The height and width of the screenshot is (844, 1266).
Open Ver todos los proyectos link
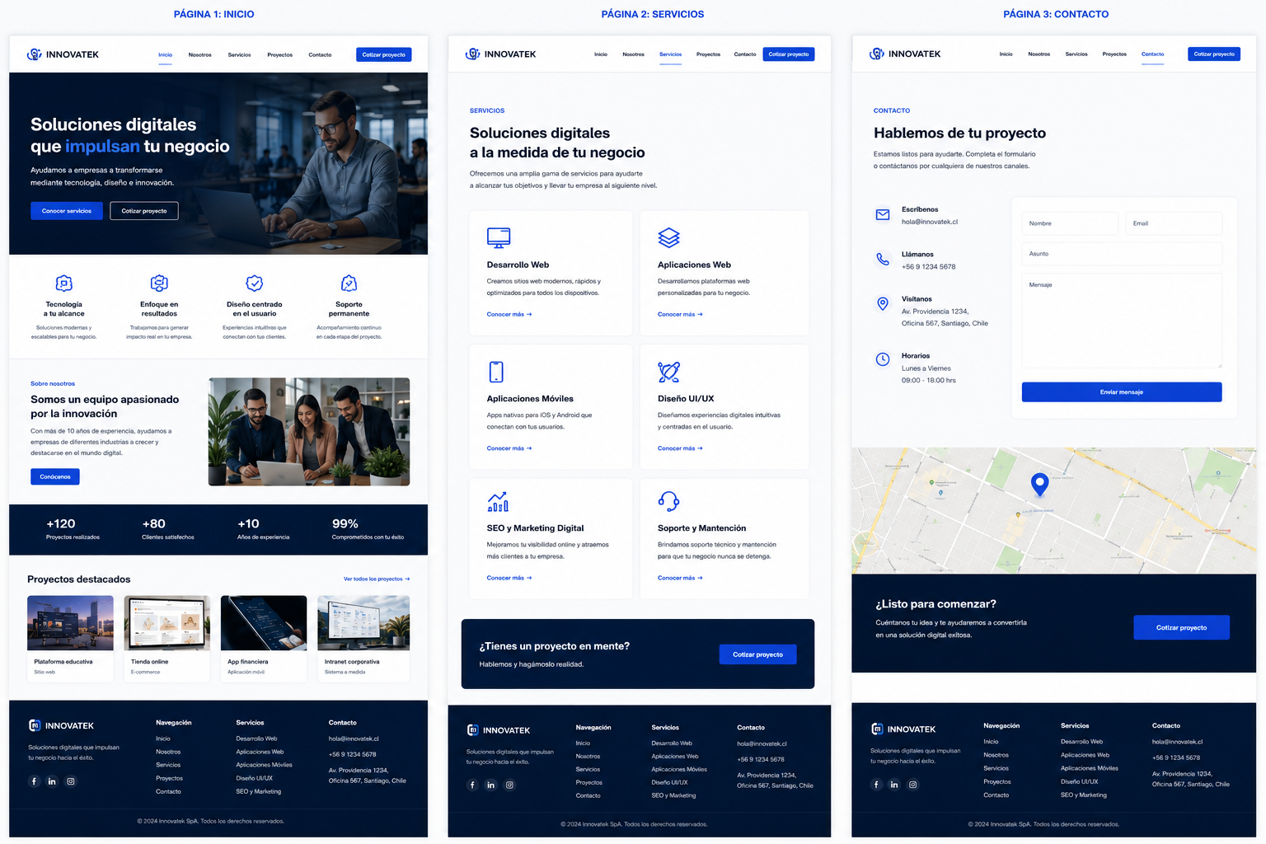[377, 579]
